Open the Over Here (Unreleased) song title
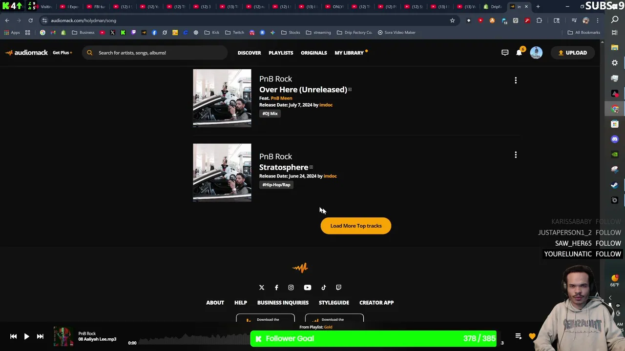 [x=303, y=90]
